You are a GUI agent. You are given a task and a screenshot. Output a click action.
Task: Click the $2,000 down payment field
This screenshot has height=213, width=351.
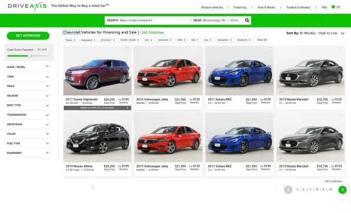pyautogui.click(x=42, y=50)
